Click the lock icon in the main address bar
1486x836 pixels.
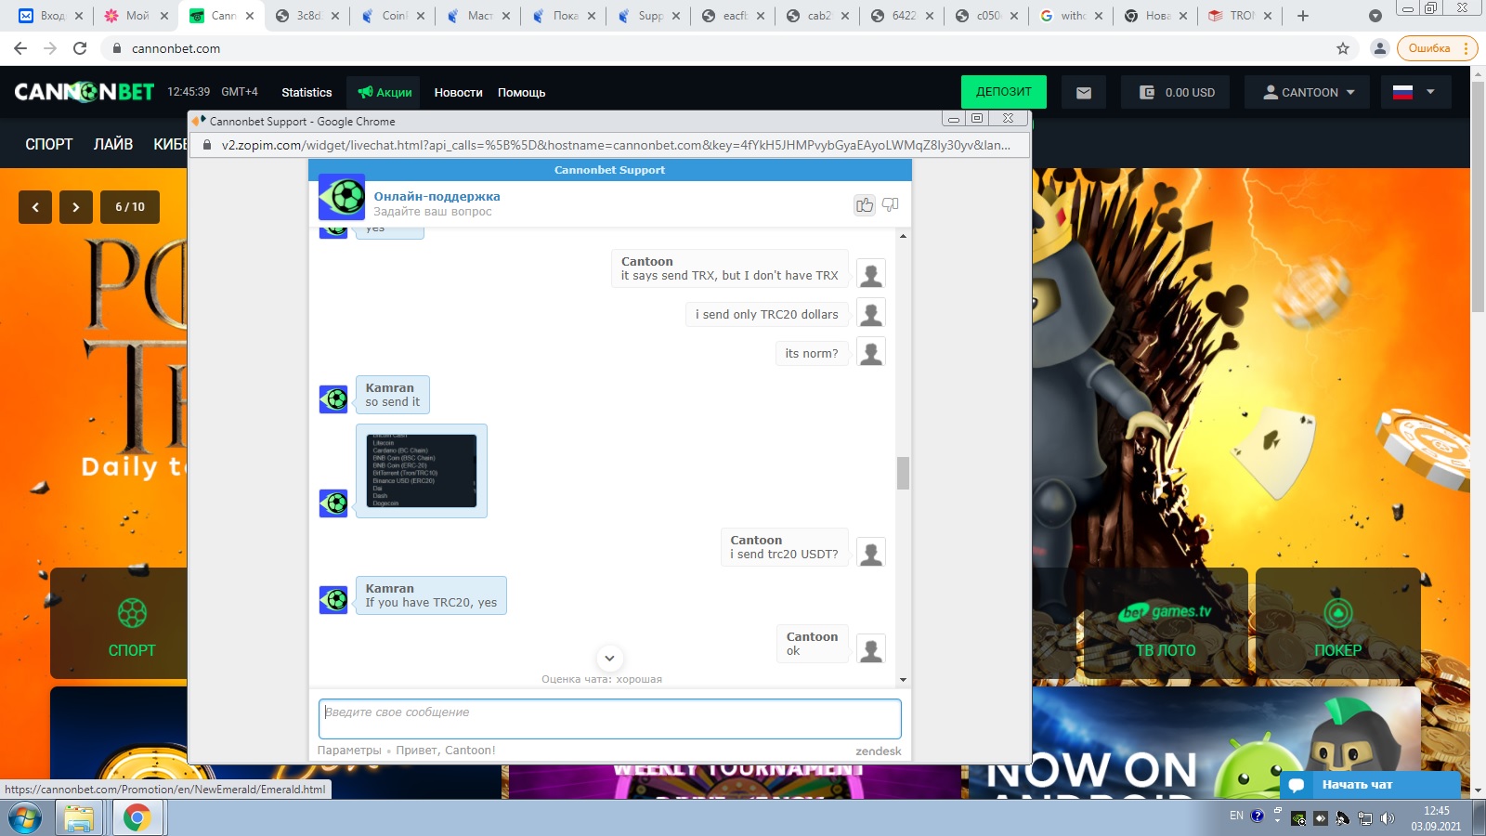coord(117,48)
